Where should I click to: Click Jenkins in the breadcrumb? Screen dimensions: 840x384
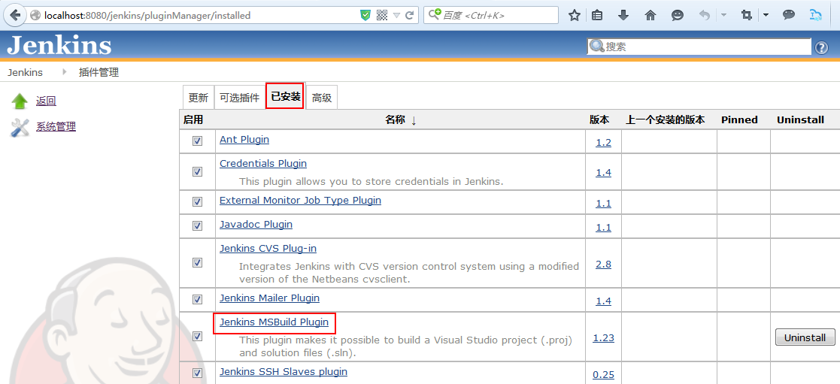[x=25, y=72]
